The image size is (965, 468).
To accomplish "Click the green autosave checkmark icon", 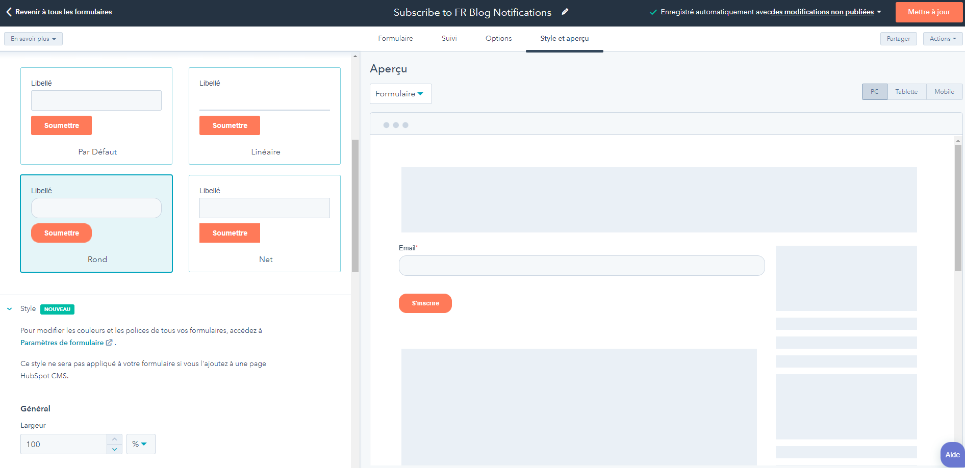I will tap(652, 12).
